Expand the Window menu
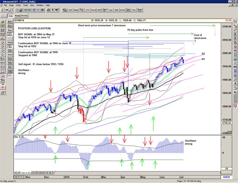 click(40, 5)
